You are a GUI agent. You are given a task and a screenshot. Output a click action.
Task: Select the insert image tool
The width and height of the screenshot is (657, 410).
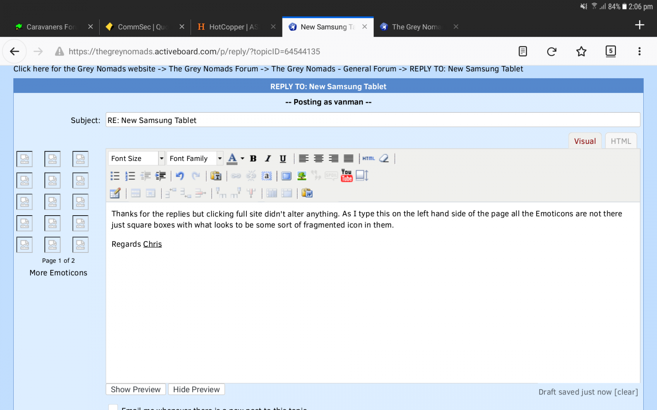coord(302,176)
